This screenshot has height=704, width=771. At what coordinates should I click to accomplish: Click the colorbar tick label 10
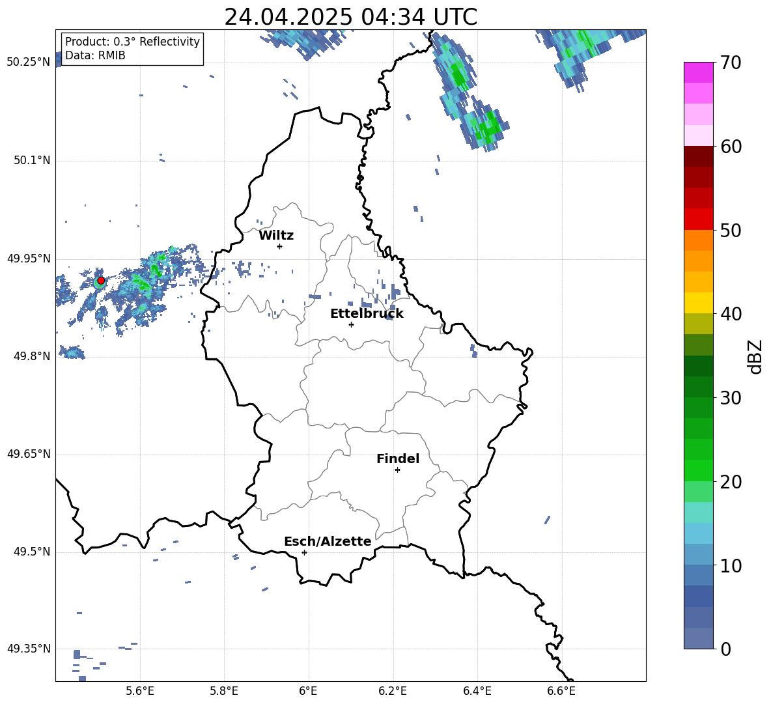731,565
